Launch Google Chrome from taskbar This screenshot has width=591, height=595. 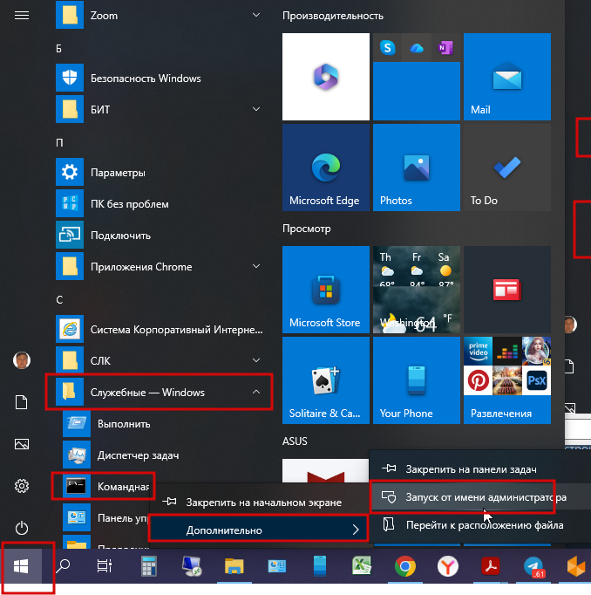(404, 567)
